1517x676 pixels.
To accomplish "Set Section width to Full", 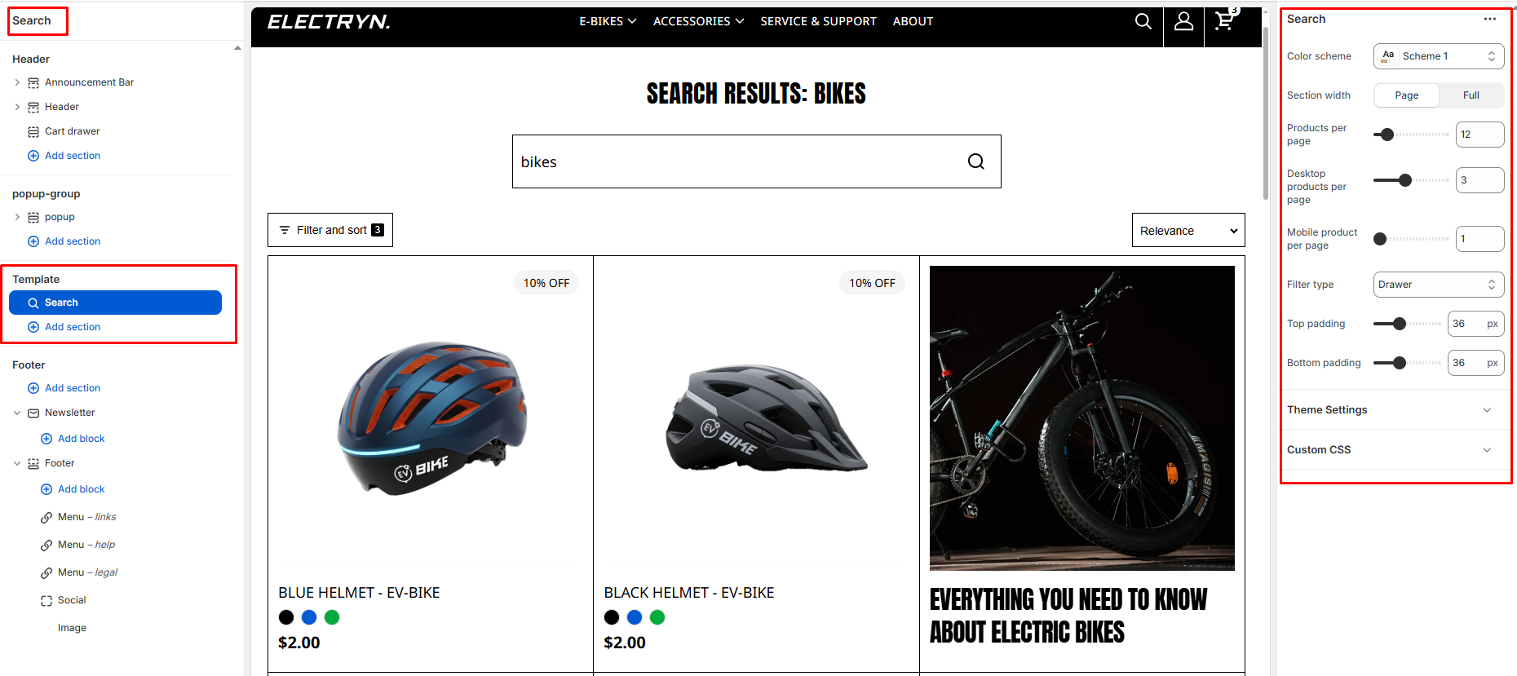I will click(x=1471, y=95).
